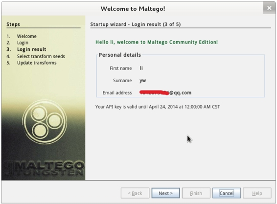This screenshot has width=277, height=204.
Task: Select the Welcome step in Steps list
Action: 27,36
